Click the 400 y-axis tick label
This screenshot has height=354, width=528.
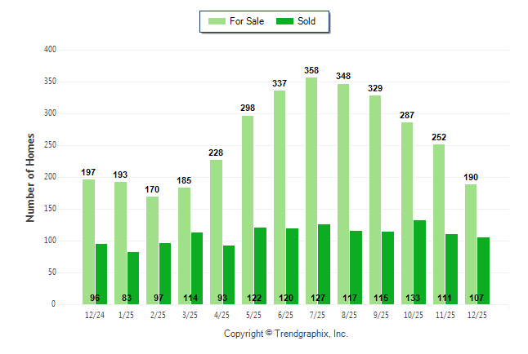(50, 50)
